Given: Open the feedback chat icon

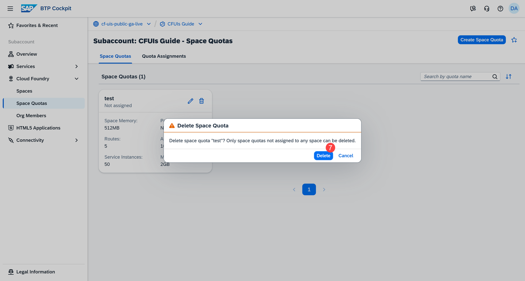Looking at the screenshot, I should [473, 8].
